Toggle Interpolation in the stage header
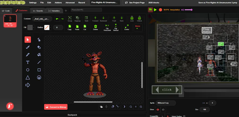This screenshot has width=239, height=117. coord(175,10)
